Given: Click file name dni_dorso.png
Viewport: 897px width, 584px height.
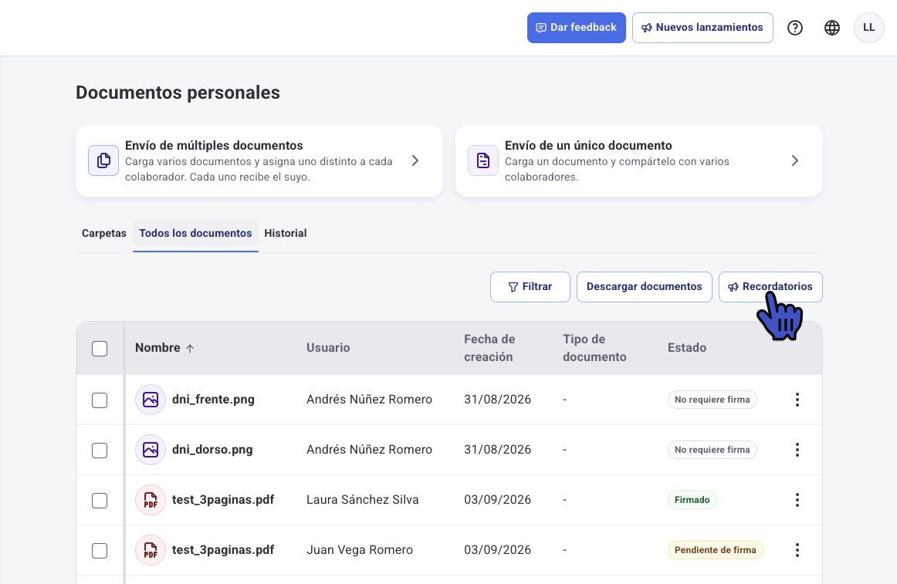Looking at the screenshot, I should click(212, 450).
